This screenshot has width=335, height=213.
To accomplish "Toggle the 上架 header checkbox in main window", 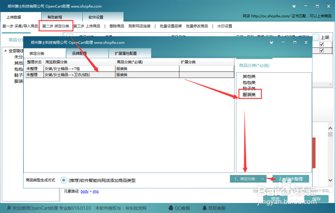I will click(x=316, y=37).
